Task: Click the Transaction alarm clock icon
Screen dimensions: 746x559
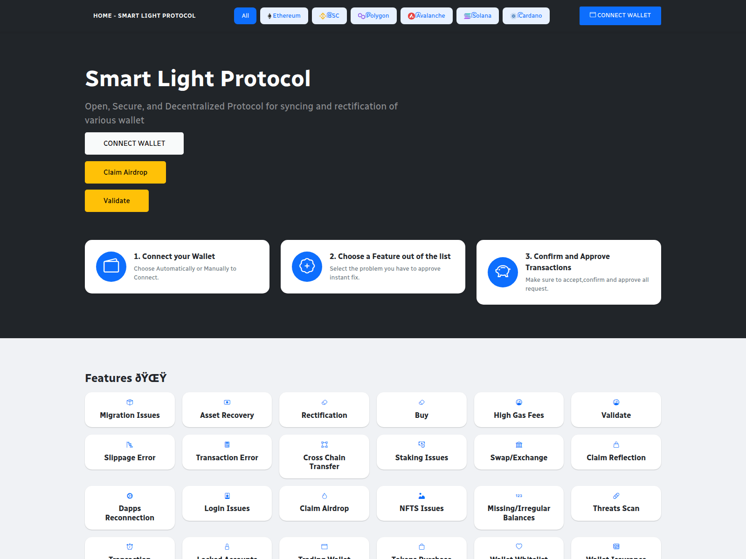Action: [x=130, y=546]
